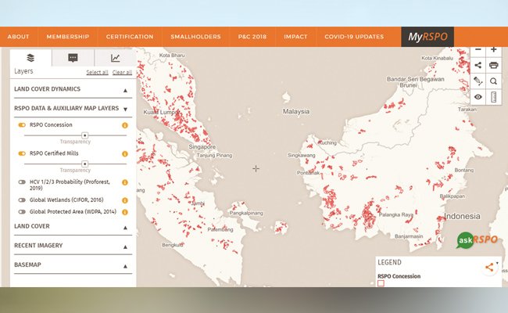Click Pontianak label on map
Image resolution: width=508 pixels, height=313 pixels.
[x=309, y=173]
